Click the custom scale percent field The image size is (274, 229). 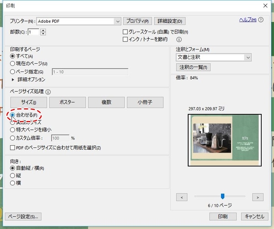[60, 138]
